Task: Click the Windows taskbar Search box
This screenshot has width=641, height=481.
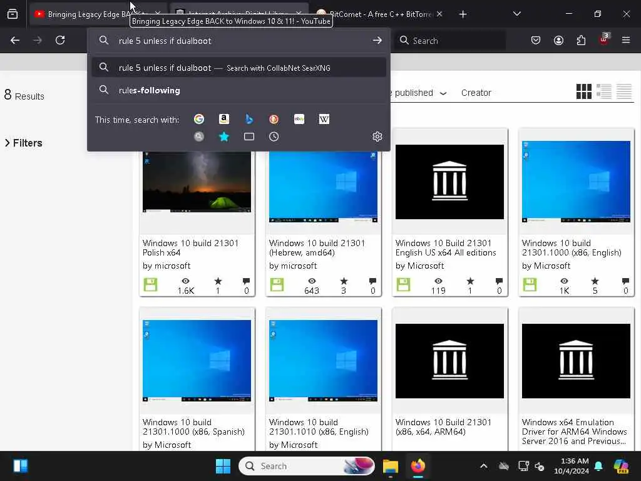Action: [307, 466]
